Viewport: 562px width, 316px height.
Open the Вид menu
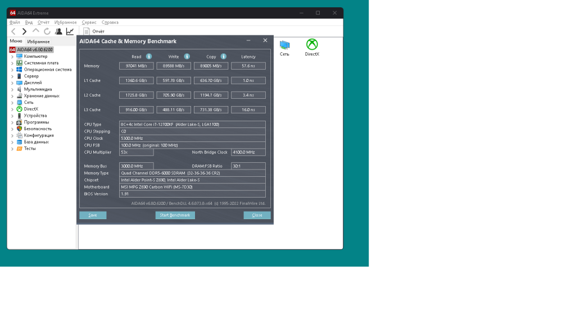click(x=29, y=22)
